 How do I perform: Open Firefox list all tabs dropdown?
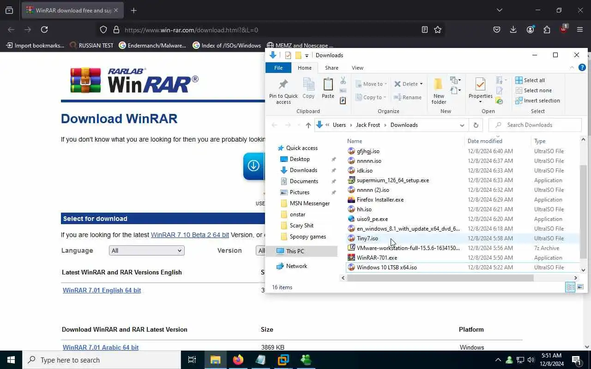pos(499,10)
